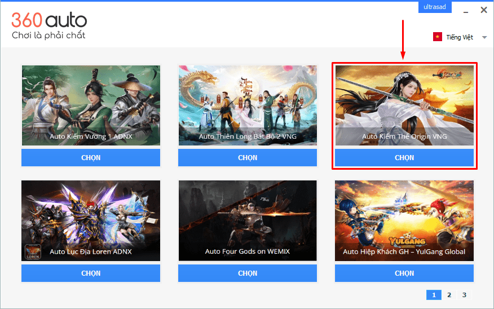Viewport: 494px width, 309px height.
Task: Open the Auto Lục Địa Loren ADNX thumbnail
Action: pyautogui.click(x=91, y=221)
